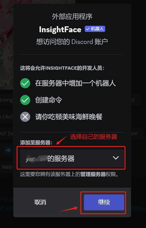Image resolution: width=146 pixels, height=228 pixels.
Task: Open the 的服务器 server selection box
Action: [72, 158]
